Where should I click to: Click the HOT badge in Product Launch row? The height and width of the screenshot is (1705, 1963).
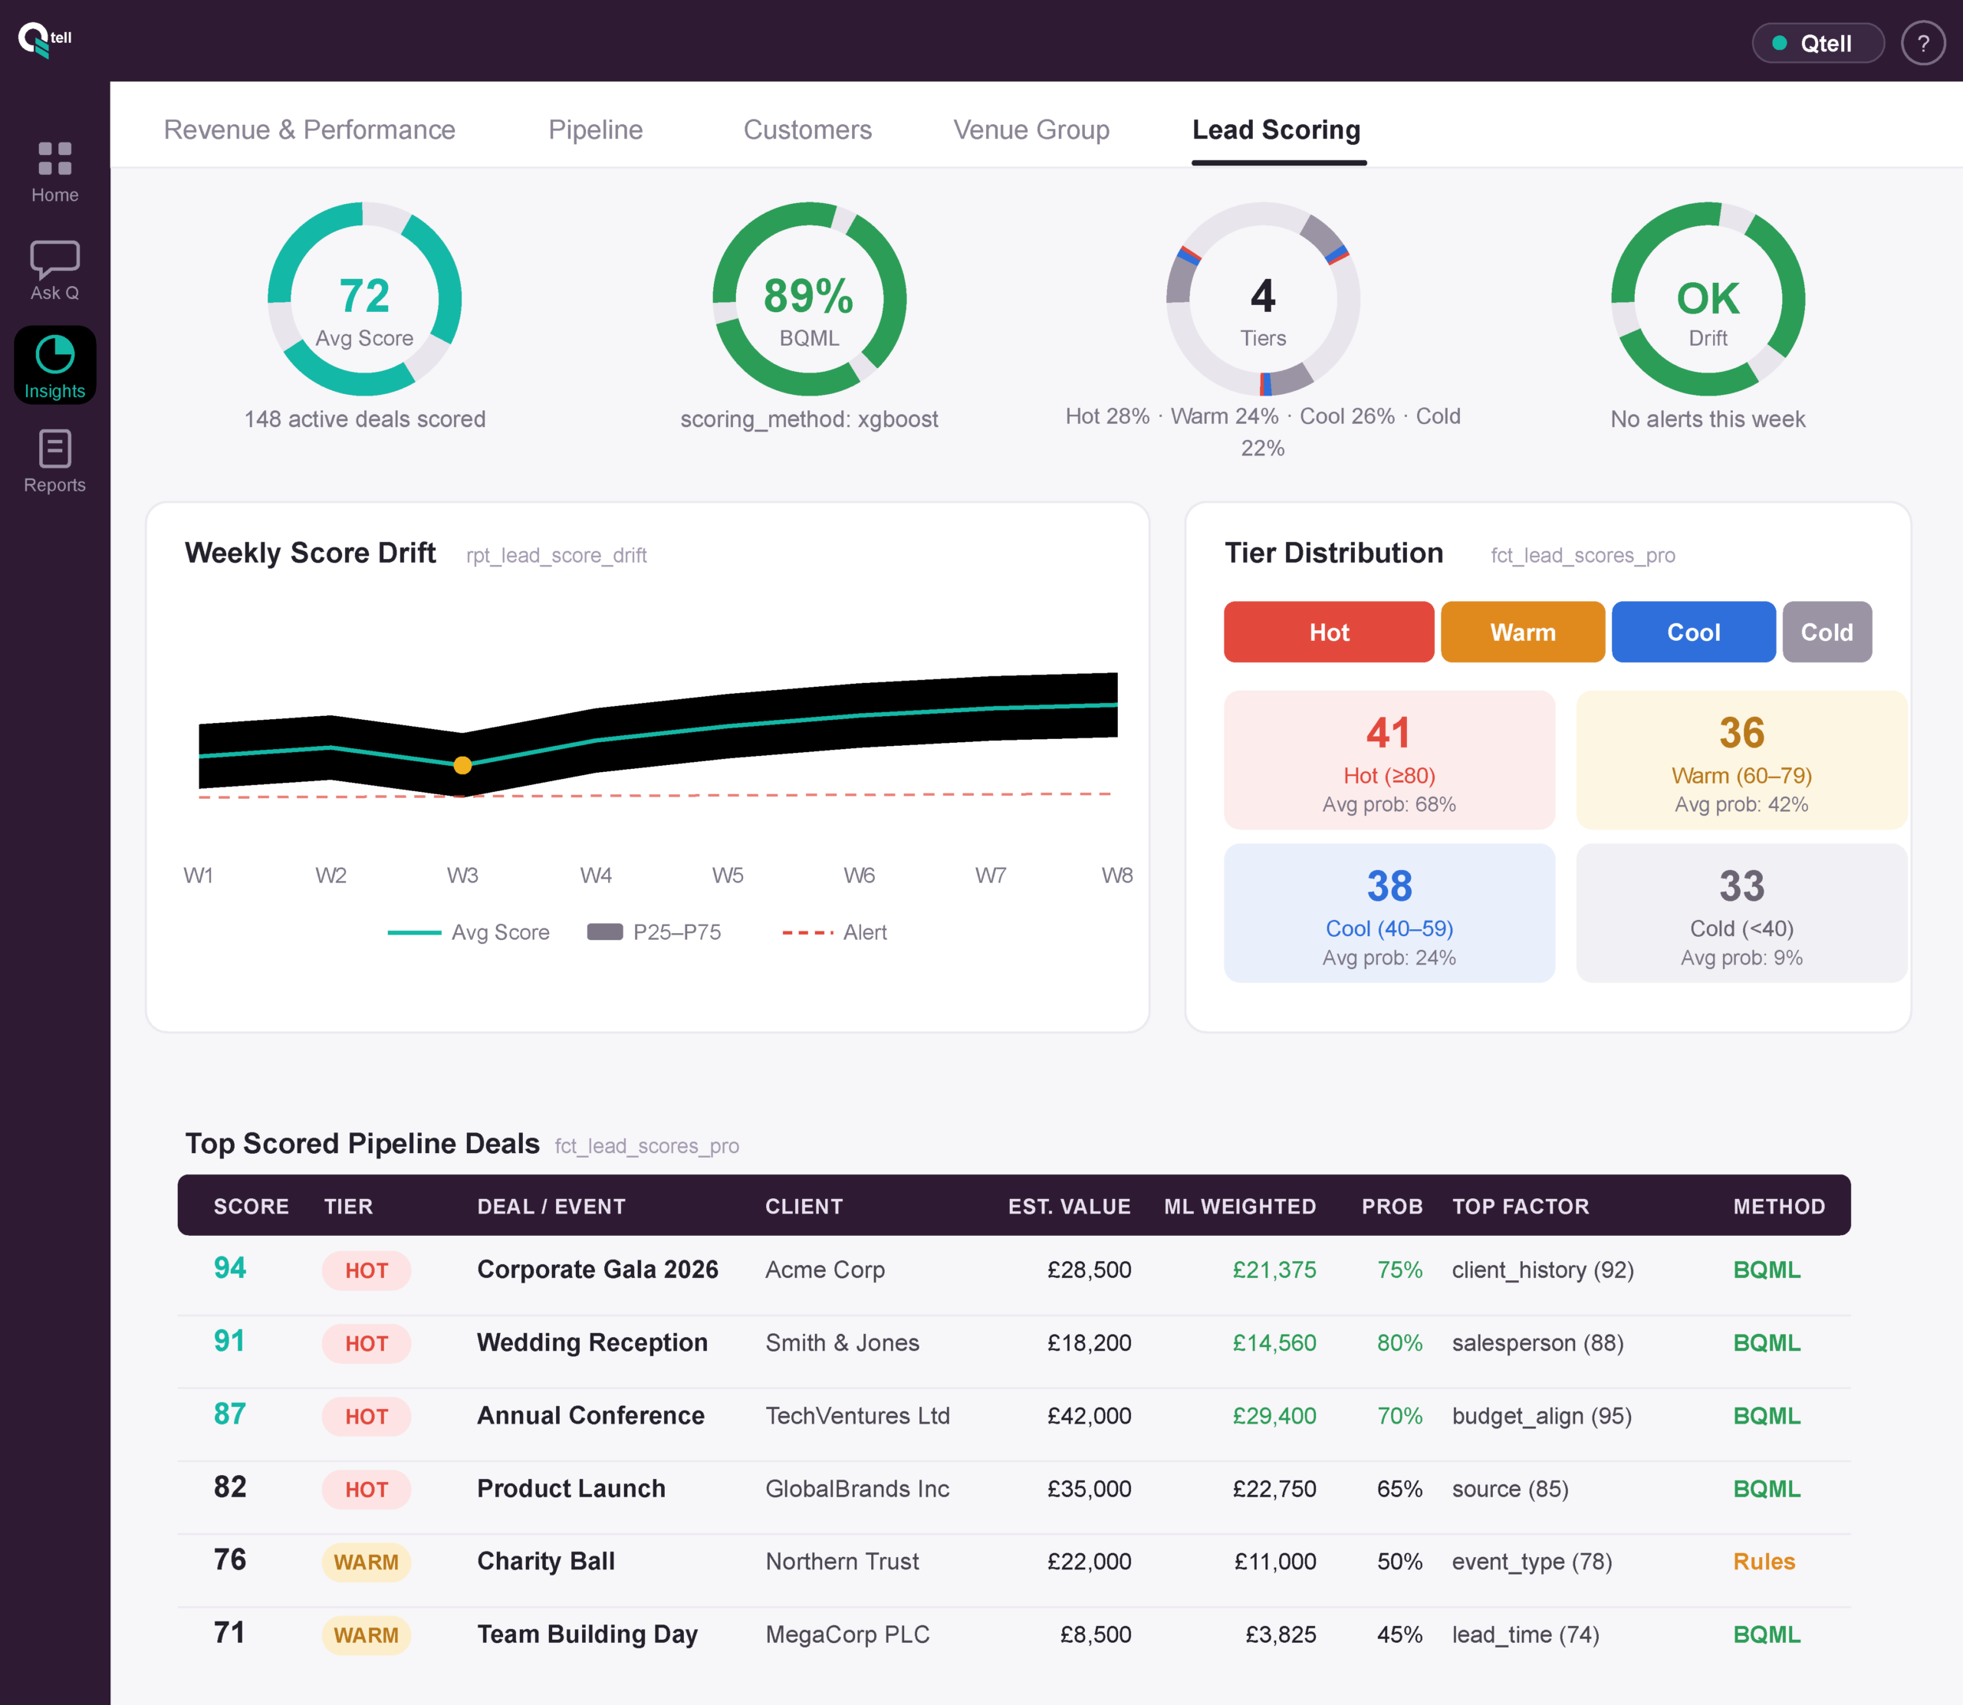click(367, 1489)
